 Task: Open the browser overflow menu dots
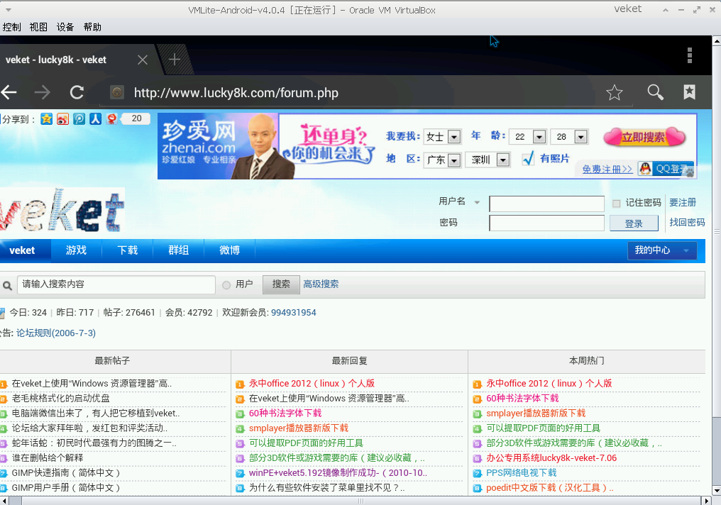click(689, 55)
